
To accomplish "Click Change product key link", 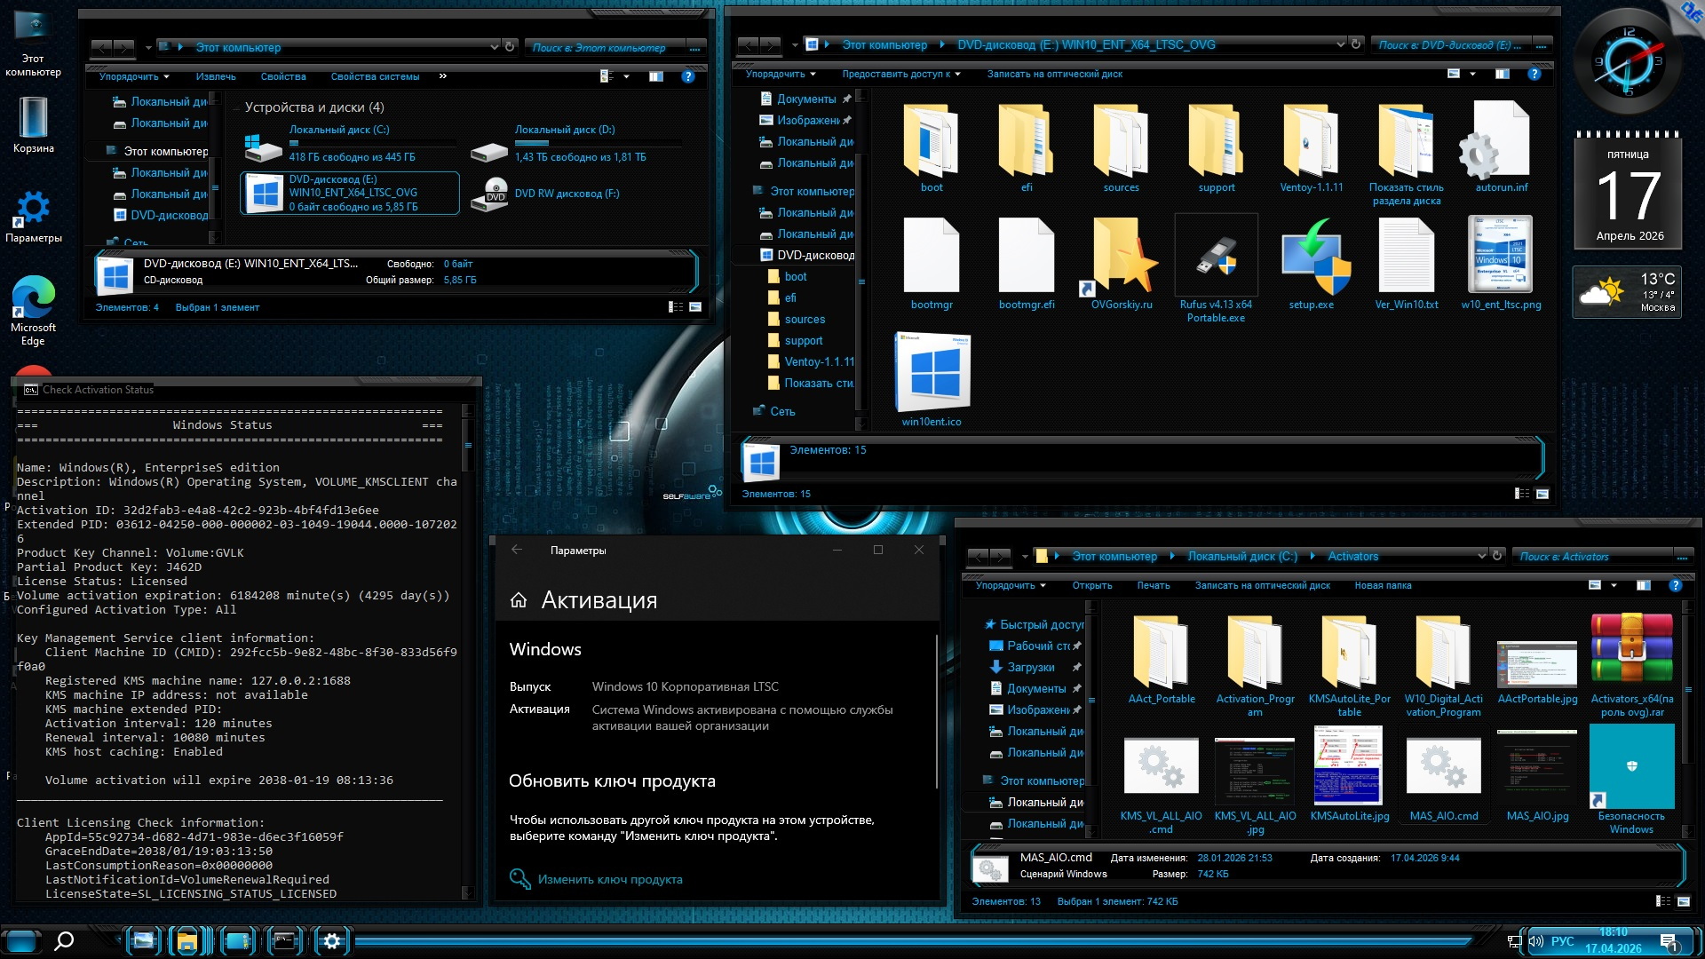I will point(609,879).
